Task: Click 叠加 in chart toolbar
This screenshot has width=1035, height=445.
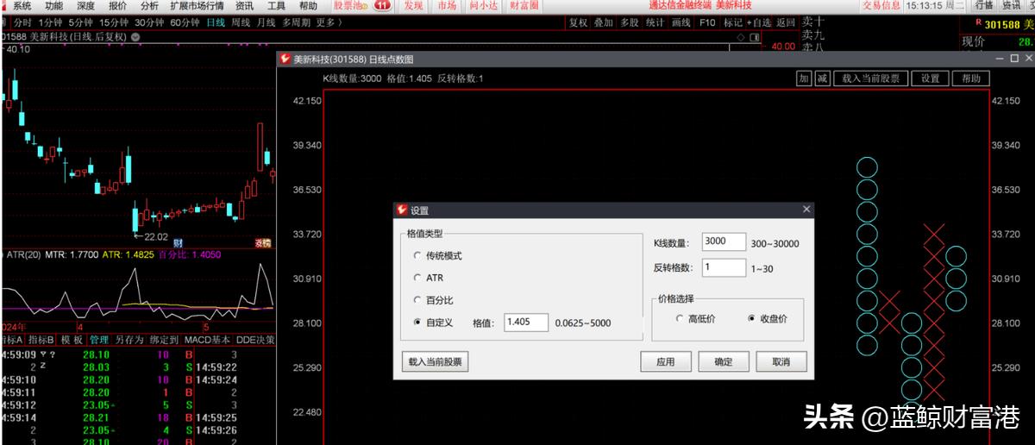Action: tap(604, 22)
